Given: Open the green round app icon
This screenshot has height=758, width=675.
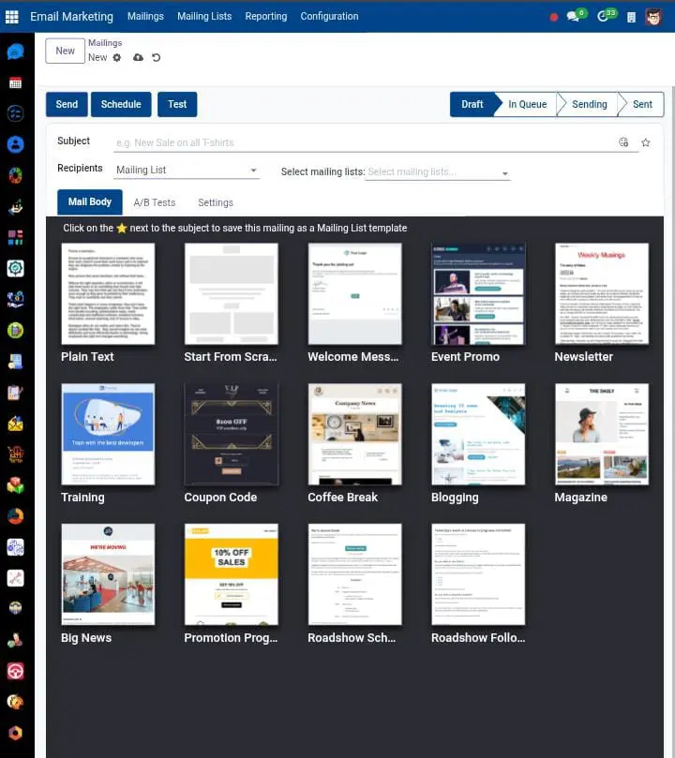Looking at the screenshot, I should point(16,330).
